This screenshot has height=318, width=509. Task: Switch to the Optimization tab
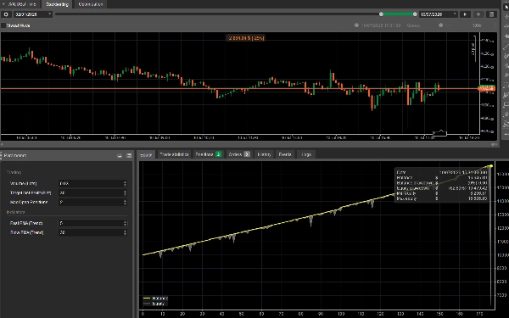90,4
